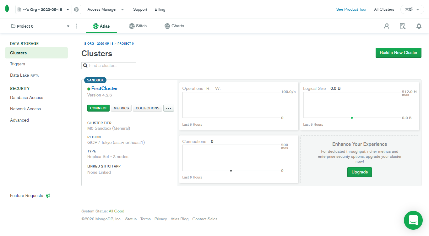The image size is (429, 236).
Task: Open organization settings gear icon
Action: [76, 9]
